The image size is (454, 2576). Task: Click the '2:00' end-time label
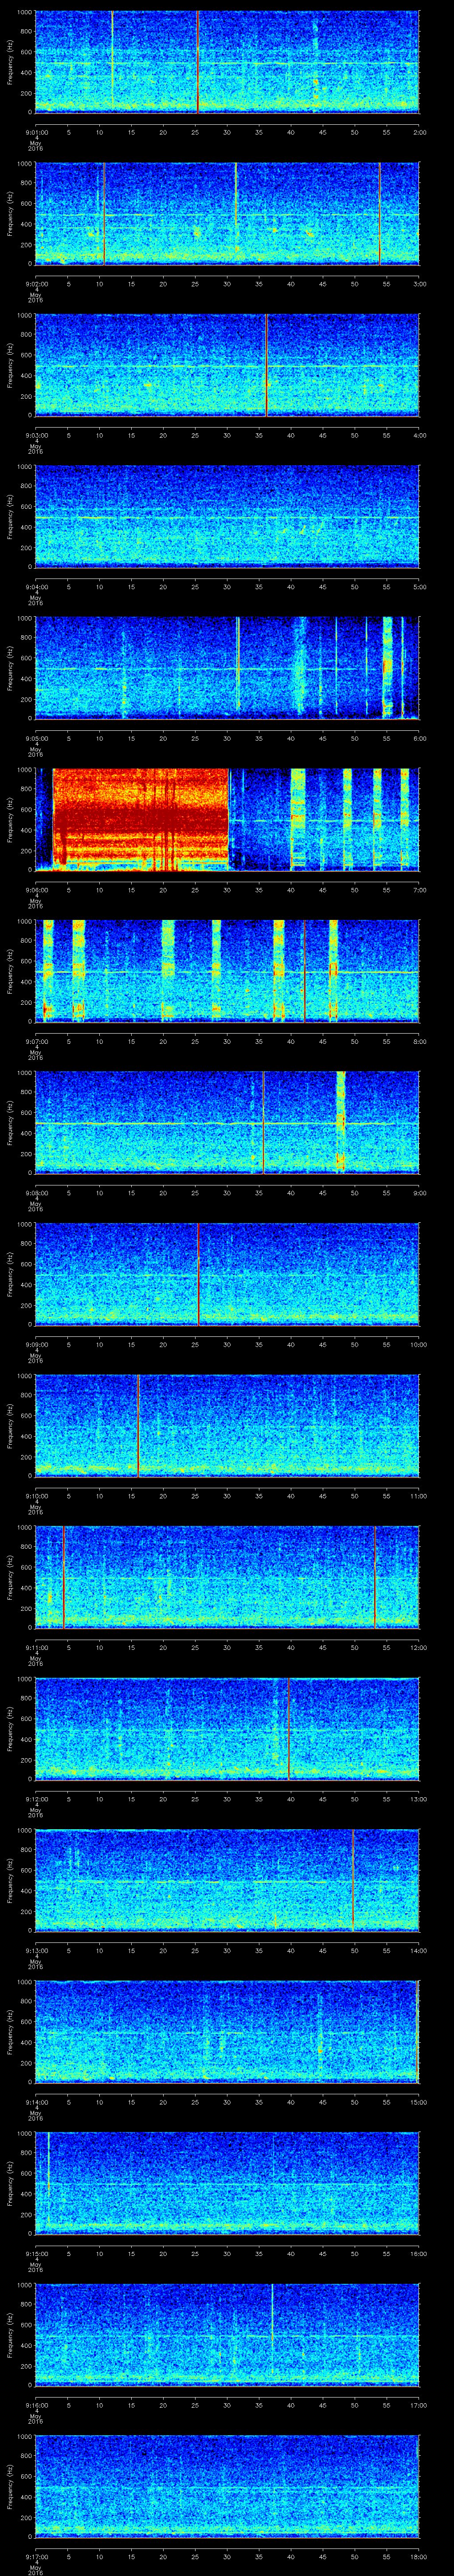point(419,132)
